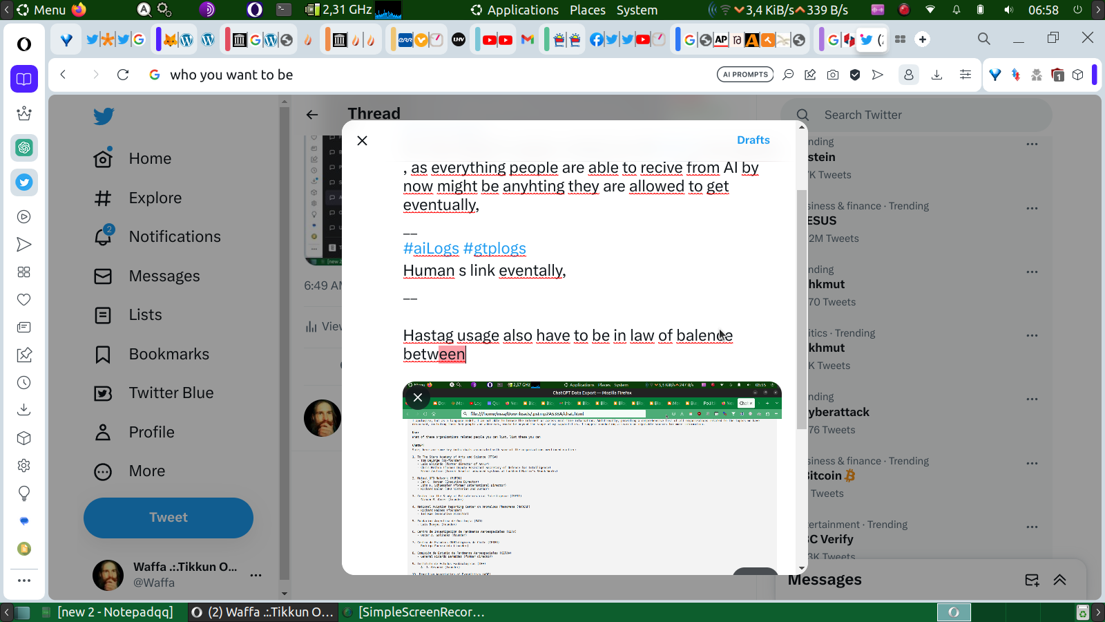Viewport: 1105px width, 622px height.
Task: Open the Applications menu in top panel
Action: [515, 10]
